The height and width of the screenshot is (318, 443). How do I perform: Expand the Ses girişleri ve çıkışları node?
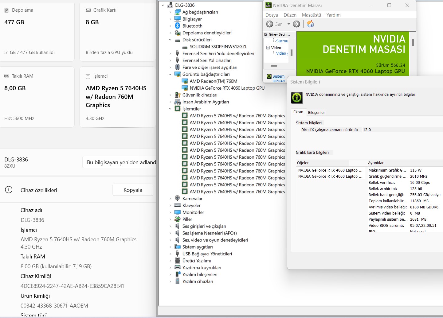coord(170,226)
